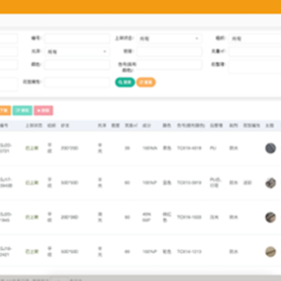Click the green 已上架 status in the TCX19-1533 row

pos(32,217)
